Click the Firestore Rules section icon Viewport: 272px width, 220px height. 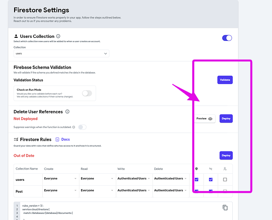pyautogui.click(x=16, y=139)
